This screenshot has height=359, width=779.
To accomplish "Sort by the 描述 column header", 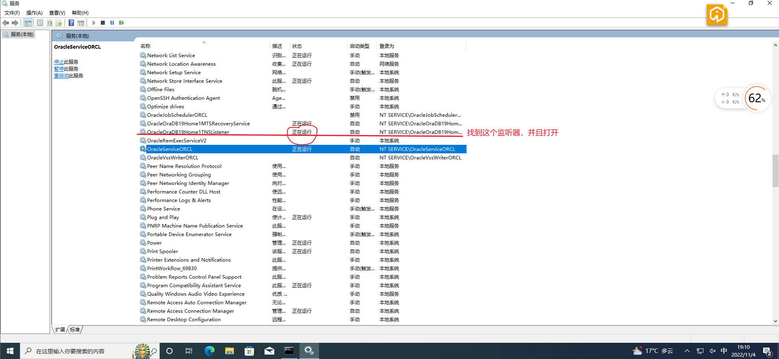I will click(x=280, y=46).
